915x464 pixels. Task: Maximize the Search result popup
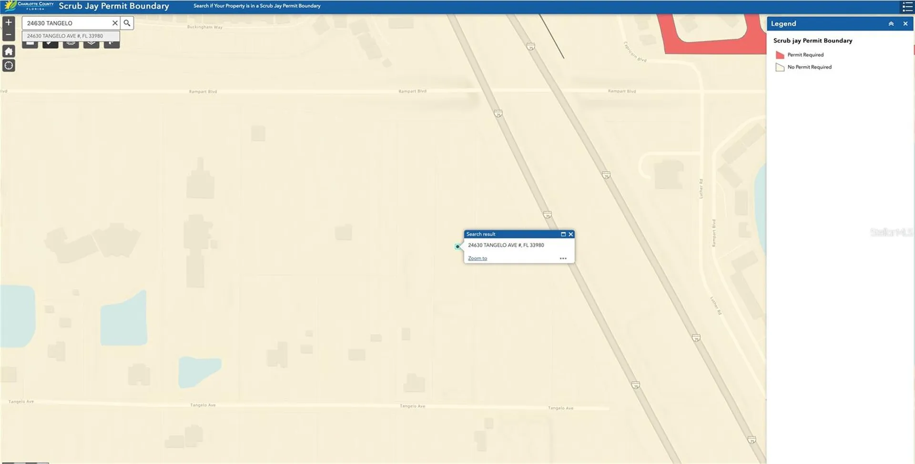[563, 234]
